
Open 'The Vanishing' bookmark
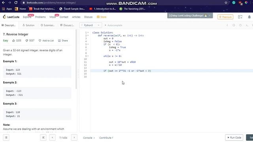coord(132,9)
